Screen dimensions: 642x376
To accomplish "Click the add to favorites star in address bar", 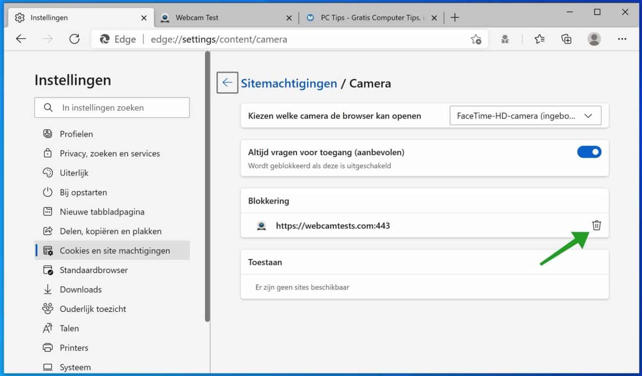I will coord(476,39).
